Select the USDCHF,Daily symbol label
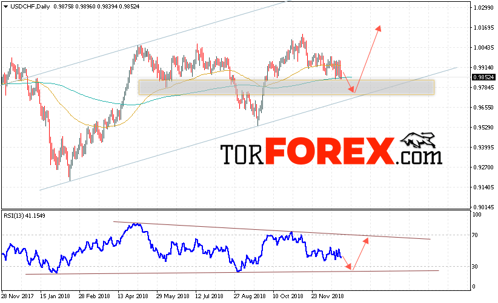 pos(30,7)
